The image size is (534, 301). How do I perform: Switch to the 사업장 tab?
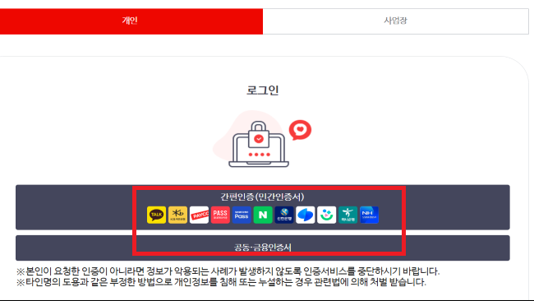point(396,21)
